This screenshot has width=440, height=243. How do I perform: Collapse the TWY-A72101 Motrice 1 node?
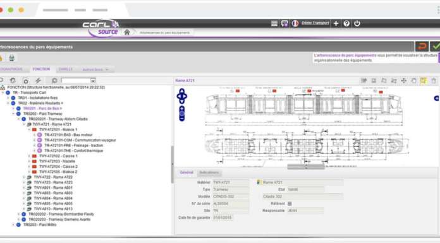point(29,129)
